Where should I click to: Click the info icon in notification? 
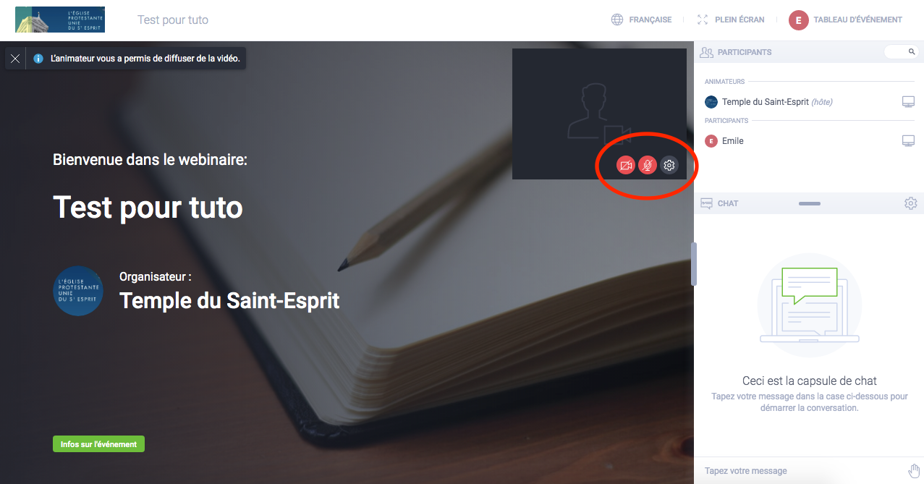tap(39, 59)
